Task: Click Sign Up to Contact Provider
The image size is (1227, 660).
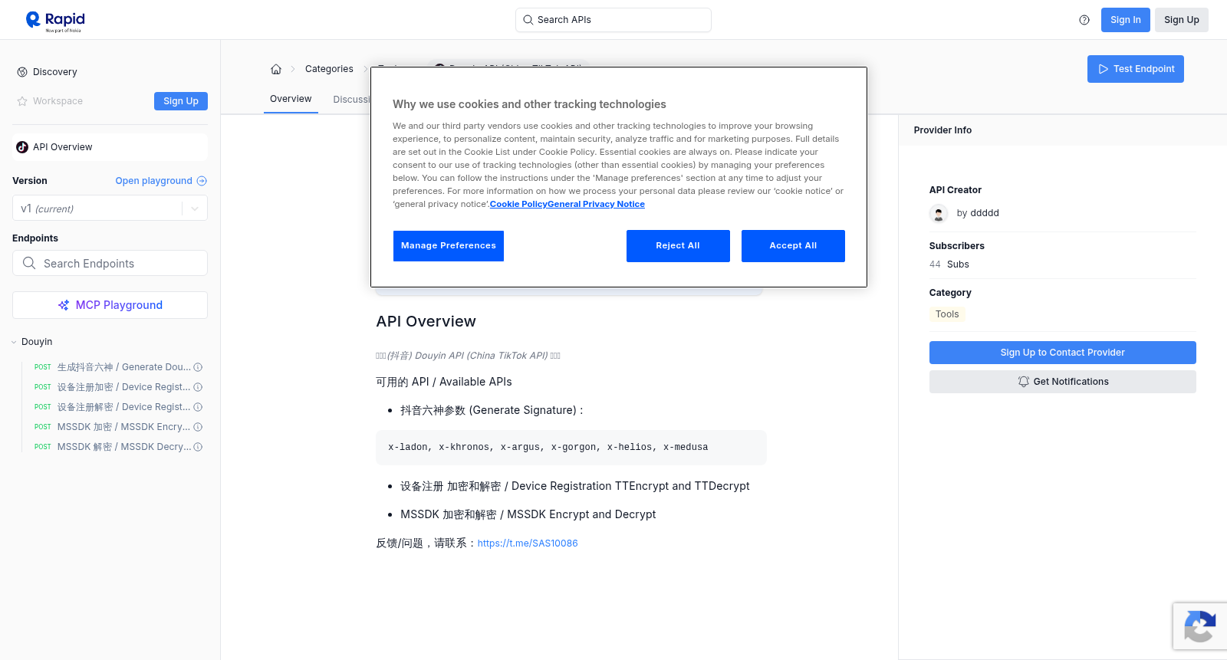Action: (1063, 353)
